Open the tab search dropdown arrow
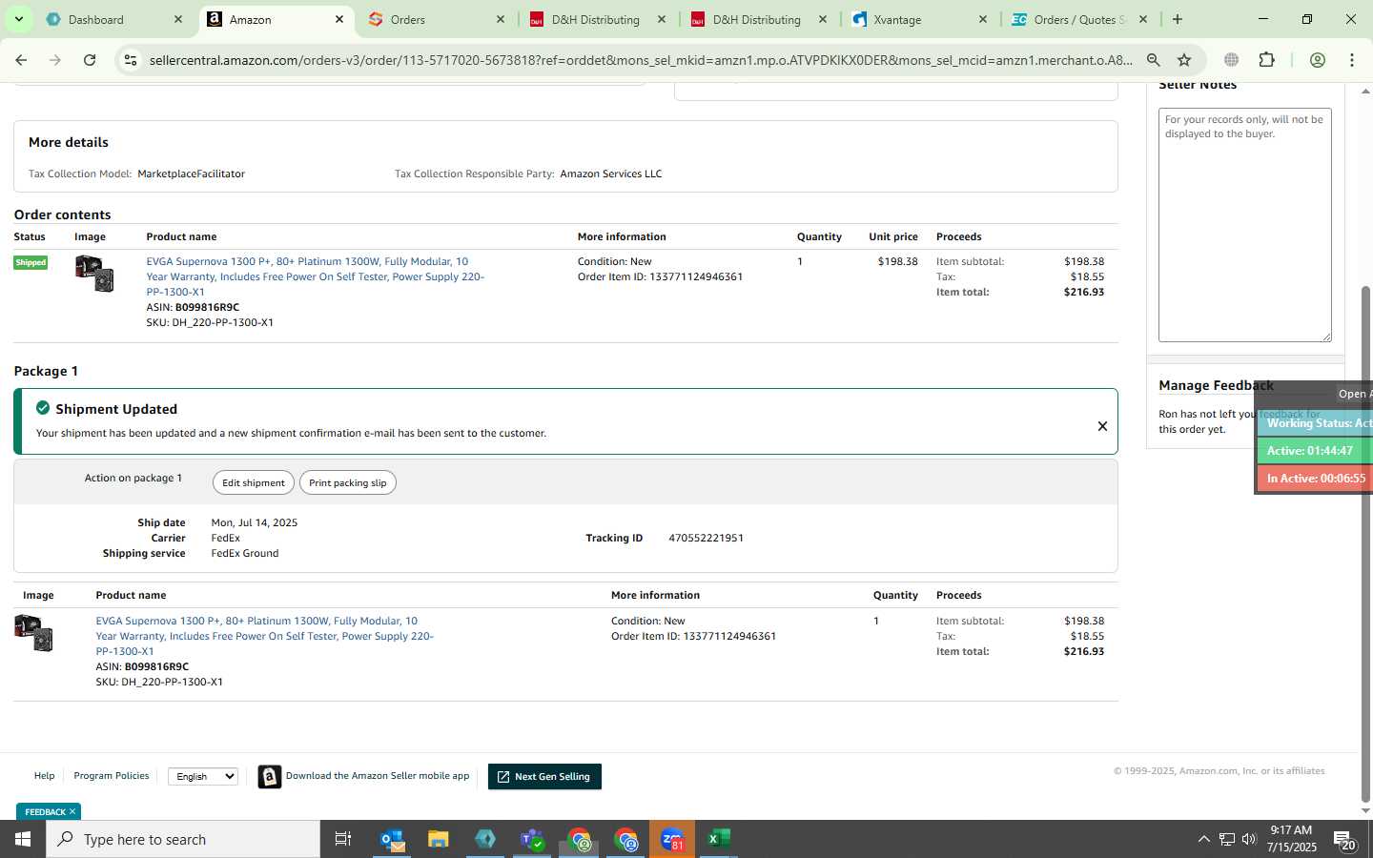1373x858 pixels. coord(18,19)
